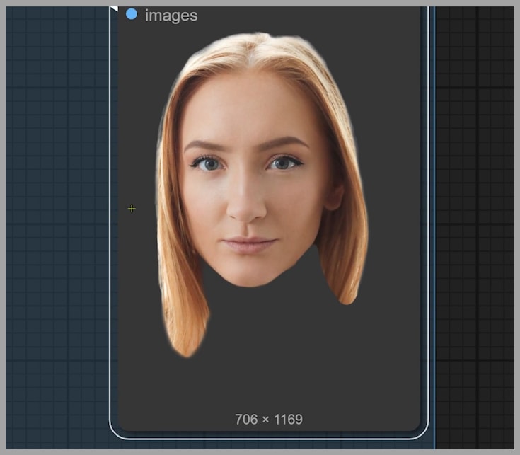Click the canvas strip below the node
The image size is (520, 455).
click(269, 445)
